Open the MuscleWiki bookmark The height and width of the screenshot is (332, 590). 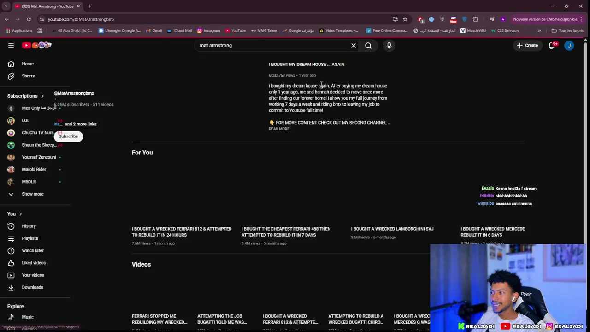(x=472, y=31)
